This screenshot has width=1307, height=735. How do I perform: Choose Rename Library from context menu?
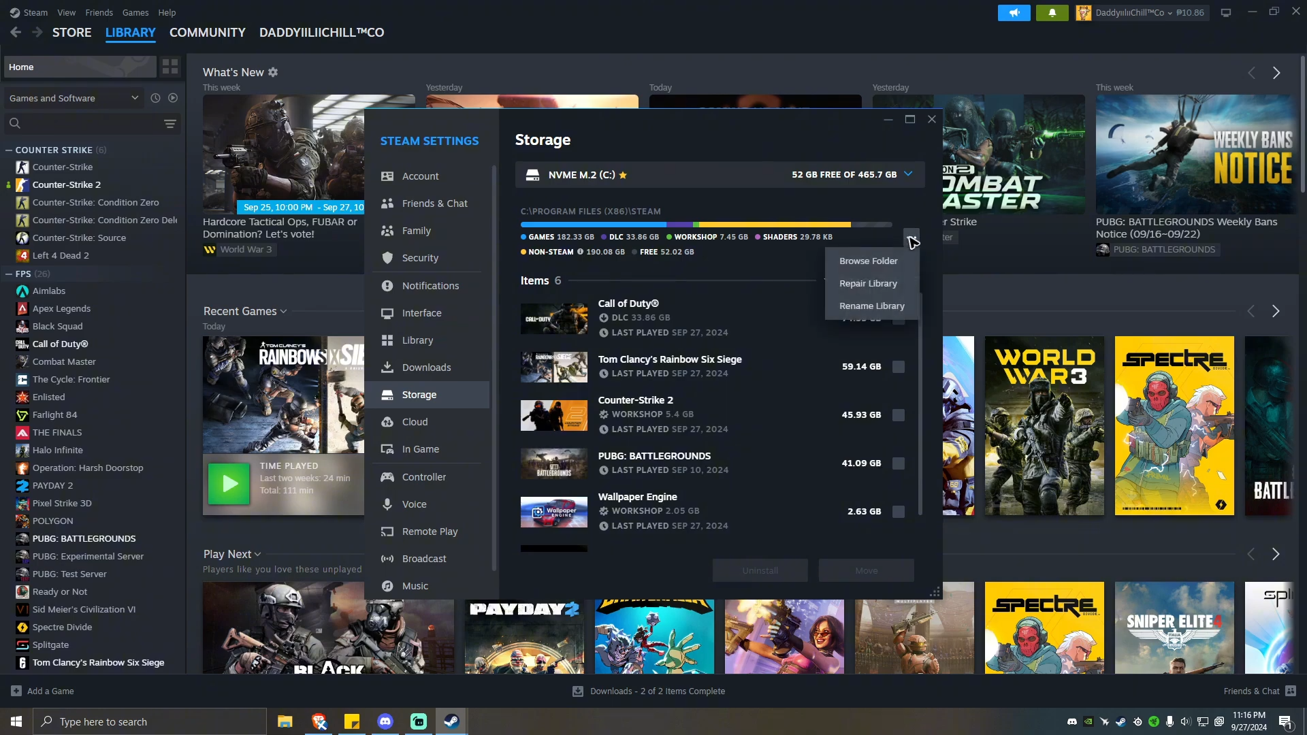(872, 306)
